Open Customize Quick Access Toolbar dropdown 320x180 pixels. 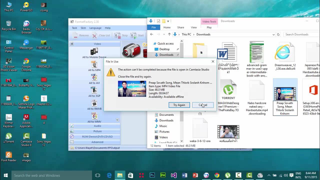click(x=168, y=21)
